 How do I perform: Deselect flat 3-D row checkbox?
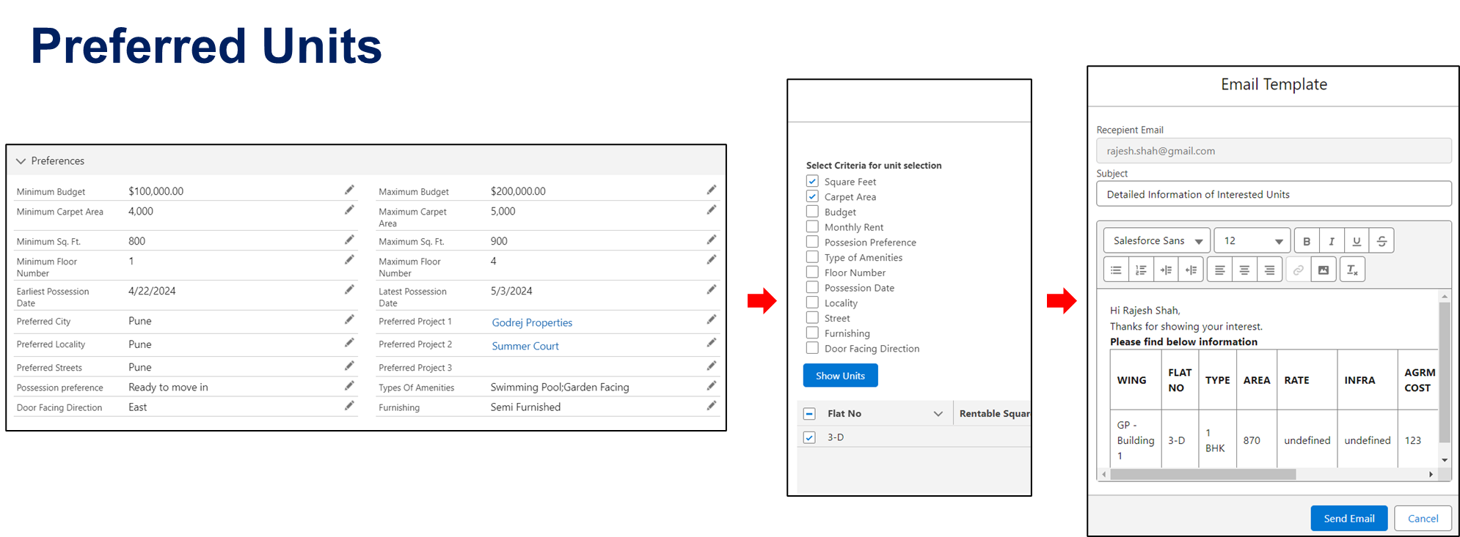pos(809,437)
